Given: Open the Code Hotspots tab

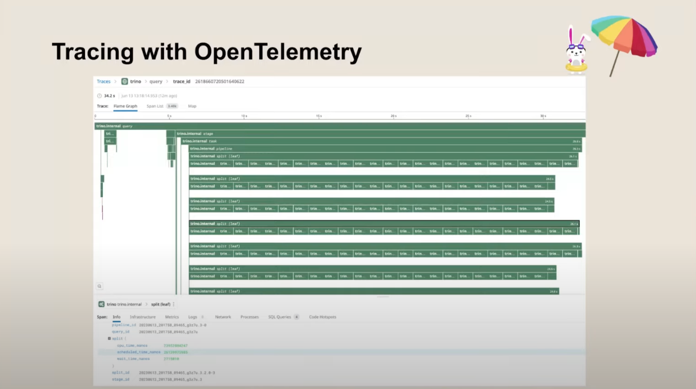Looking at the screenshot, I should 323,317.
